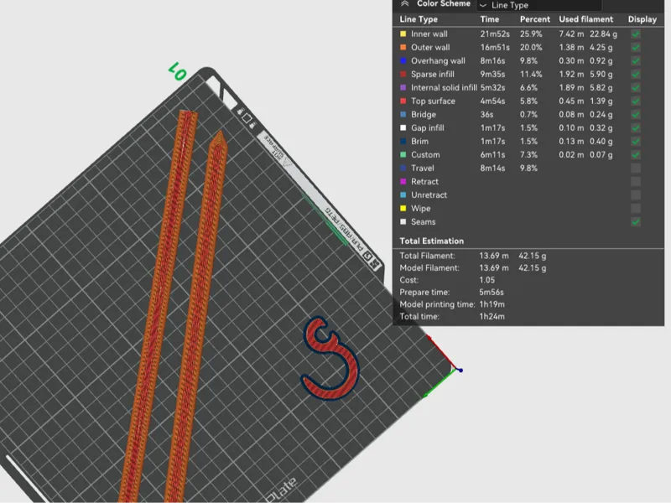Enable Travel display checkbox

[x=636, y=169]
